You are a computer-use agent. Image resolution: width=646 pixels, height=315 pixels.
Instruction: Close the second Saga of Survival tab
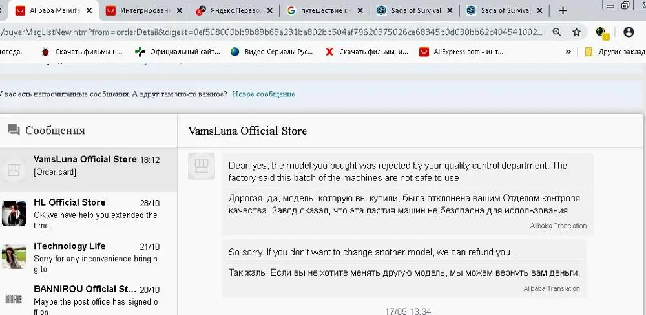540,11
